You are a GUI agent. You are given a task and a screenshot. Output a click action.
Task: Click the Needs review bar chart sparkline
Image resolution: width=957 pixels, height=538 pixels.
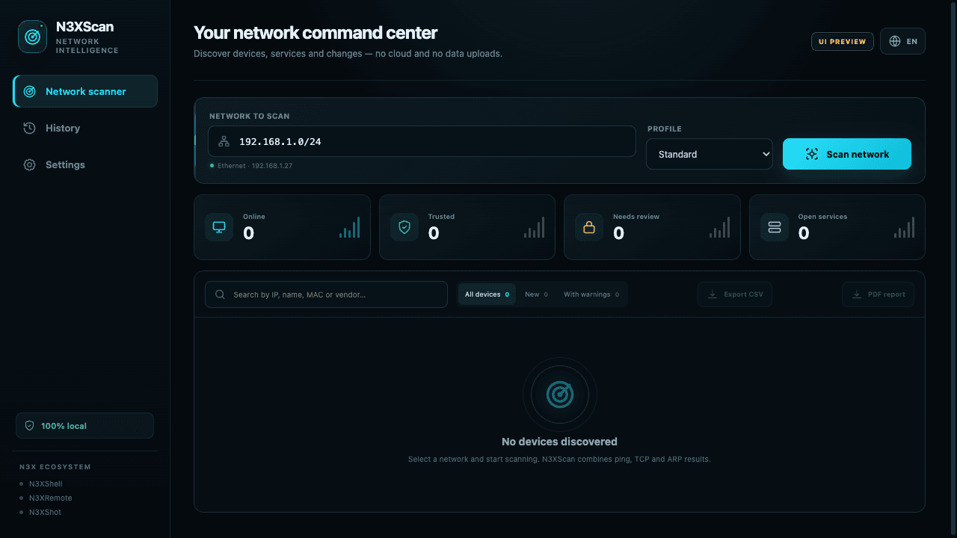coord(719,227)
